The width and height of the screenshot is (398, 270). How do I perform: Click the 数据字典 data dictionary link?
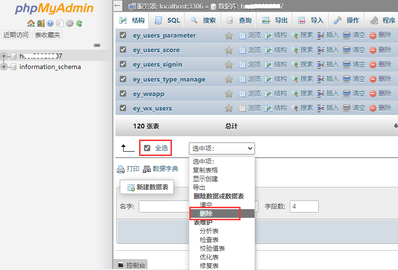coord(161,169)
